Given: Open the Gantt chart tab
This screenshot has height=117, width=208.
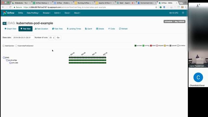Looking at the screenshot, I should (x=88, y=29).
